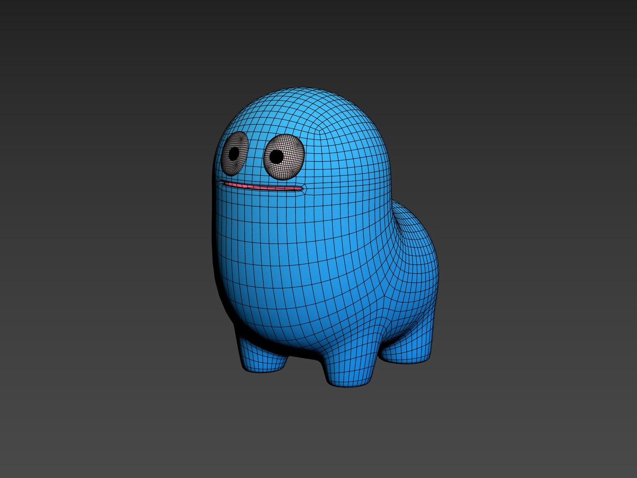
Task: Select the narrower side-facing eye of the character
Action: pos(235,154)
